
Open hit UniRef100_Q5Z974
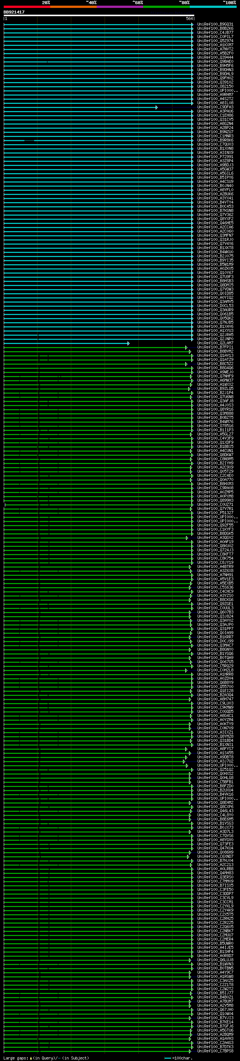[x=215, y=41]
